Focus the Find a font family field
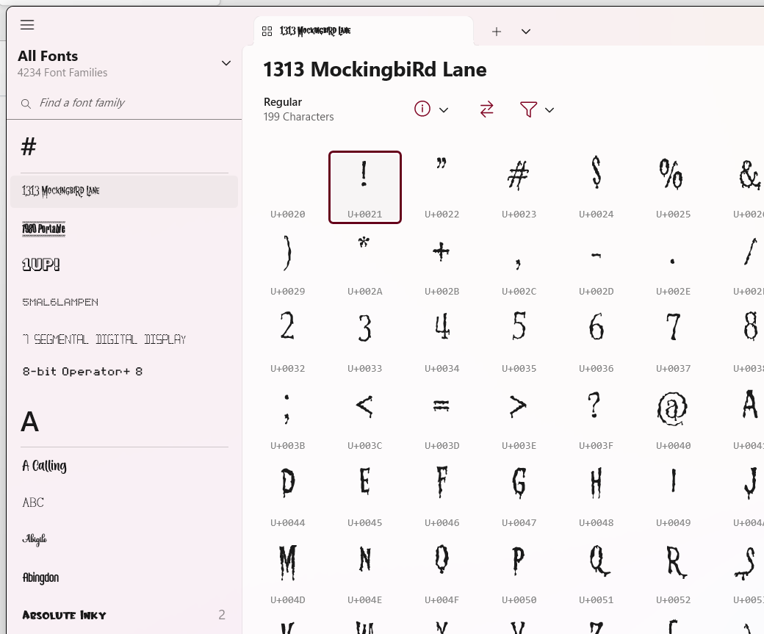 (x=124, y=103)
